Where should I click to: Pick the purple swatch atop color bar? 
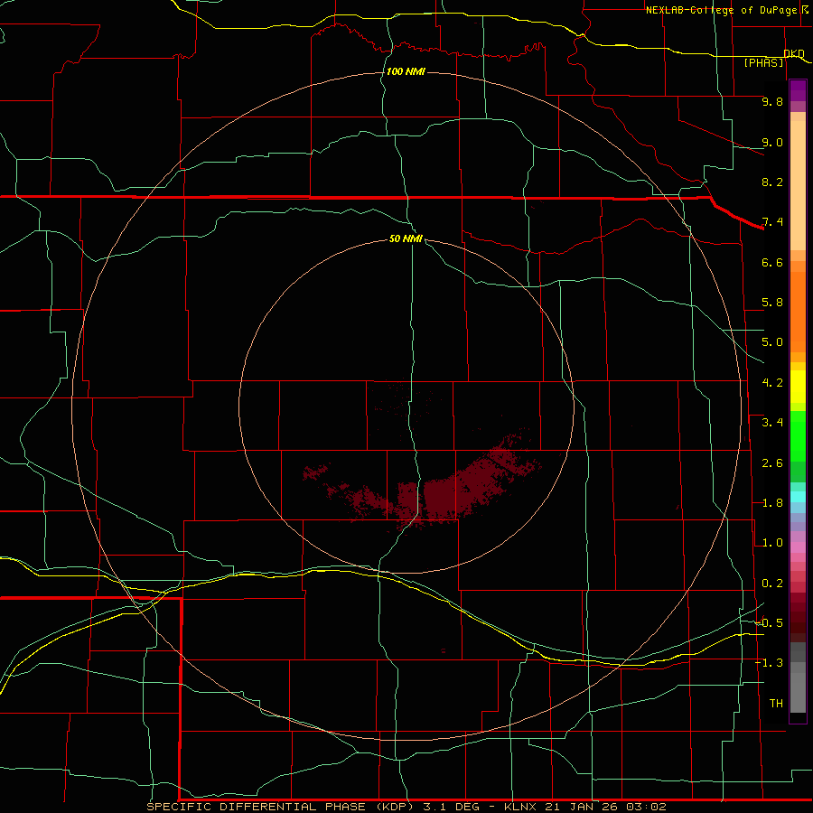click(798, 90)
